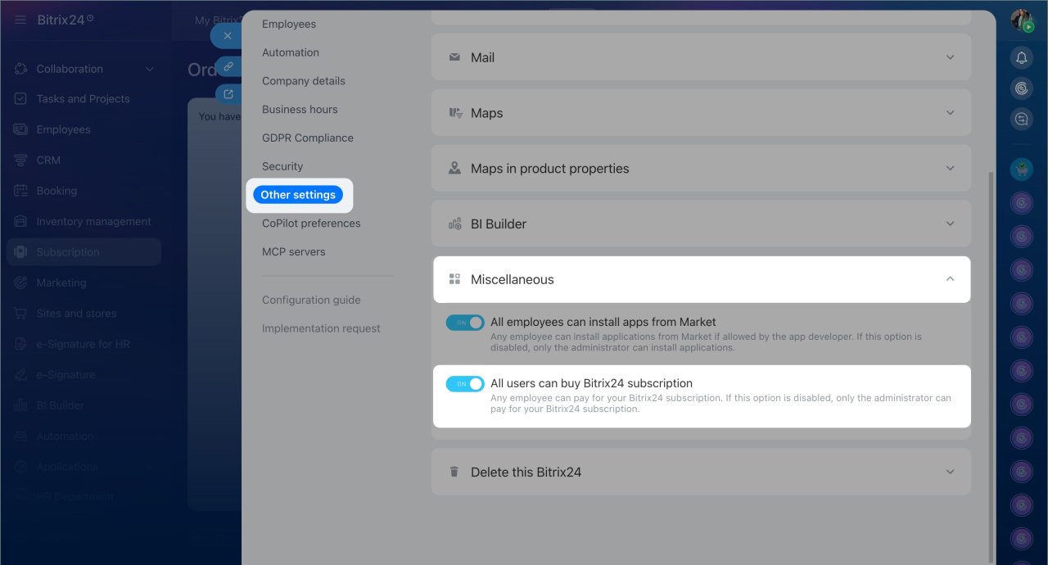Disable All employees can install apps toggle
This screenshot has height=565, width=1048.
click(x=464, y=323)
